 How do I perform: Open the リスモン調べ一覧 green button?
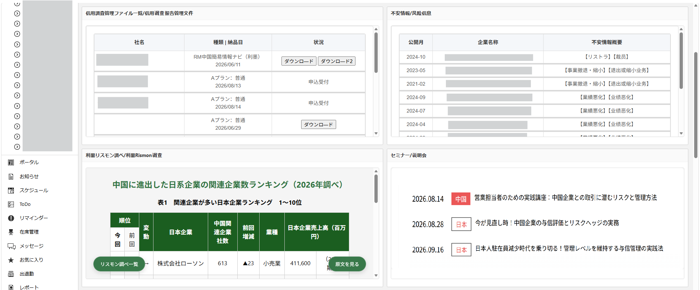pyautogui.click(x=119, y=264)
